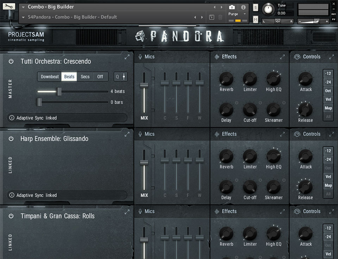Click the Release knob in Harp Controls
Screen dimensions: 338x259
point(306,187)
